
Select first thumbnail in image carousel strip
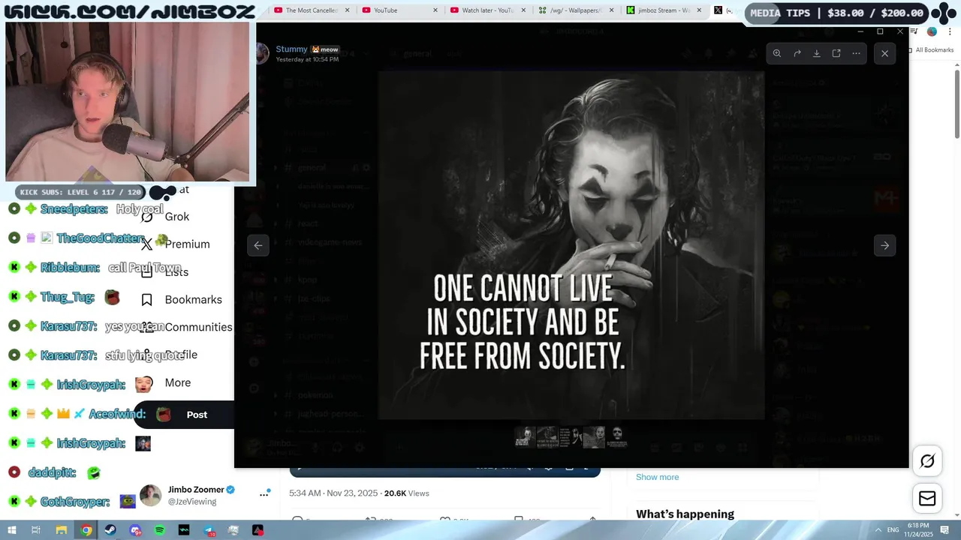(525, 436)
